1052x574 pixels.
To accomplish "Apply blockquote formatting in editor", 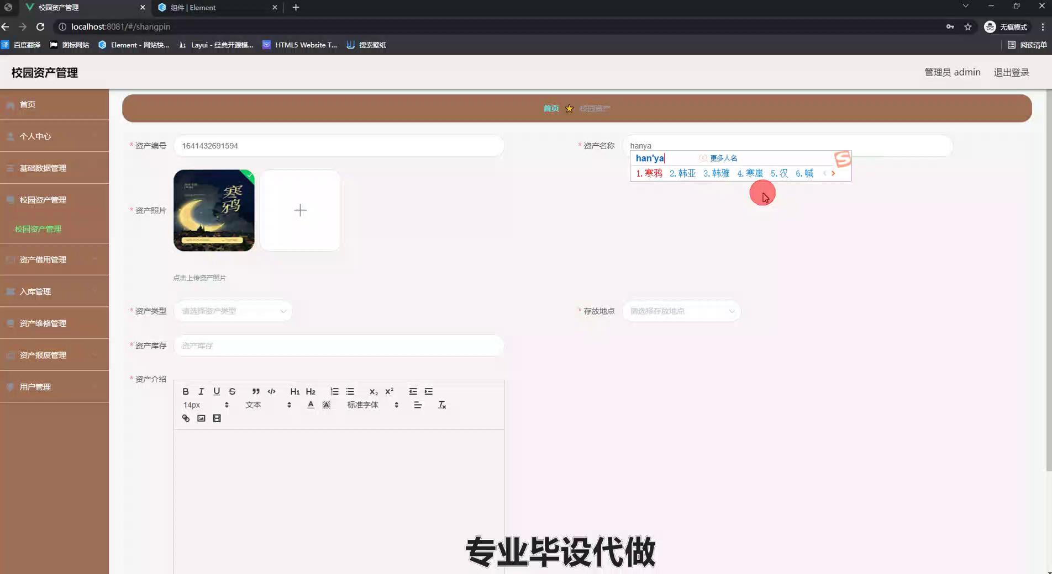I will click(255, 391).
